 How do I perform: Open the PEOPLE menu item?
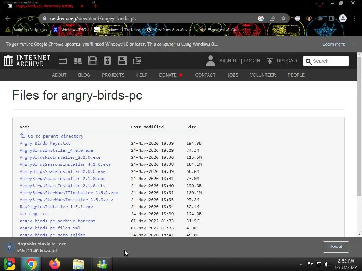296,75
